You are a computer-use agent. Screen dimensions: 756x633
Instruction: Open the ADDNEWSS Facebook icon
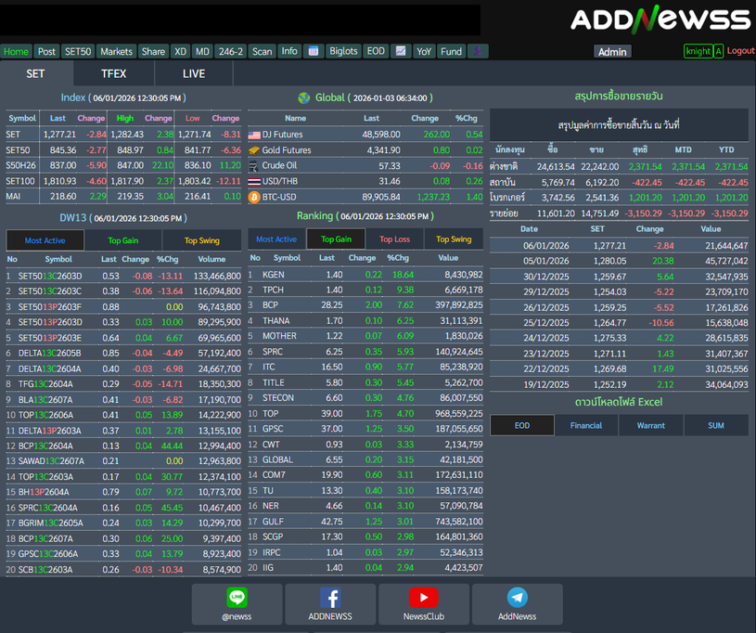(x=330, y=599)
